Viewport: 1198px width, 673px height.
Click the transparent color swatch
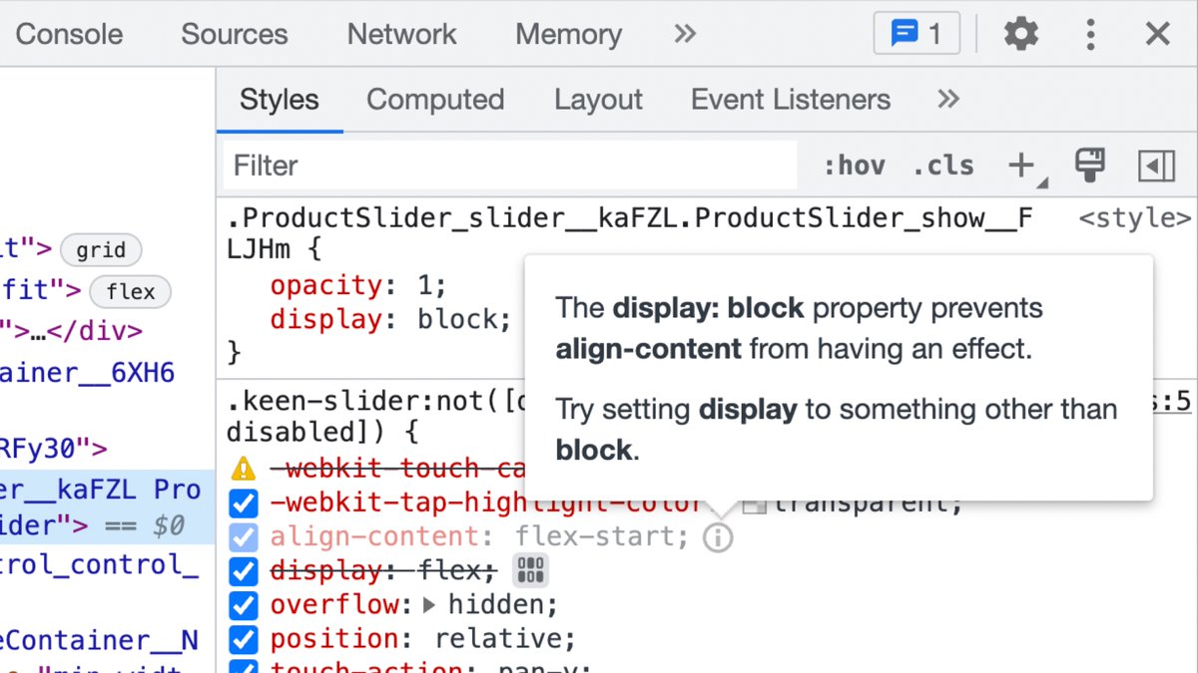point(754,503)
